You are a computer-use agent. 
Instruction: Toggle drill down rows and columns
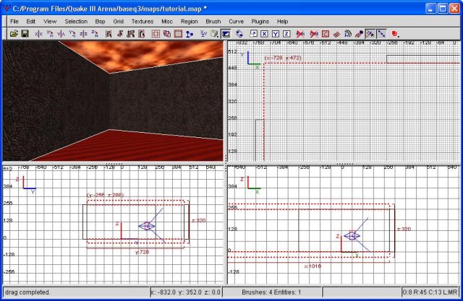tap(381, 34)
